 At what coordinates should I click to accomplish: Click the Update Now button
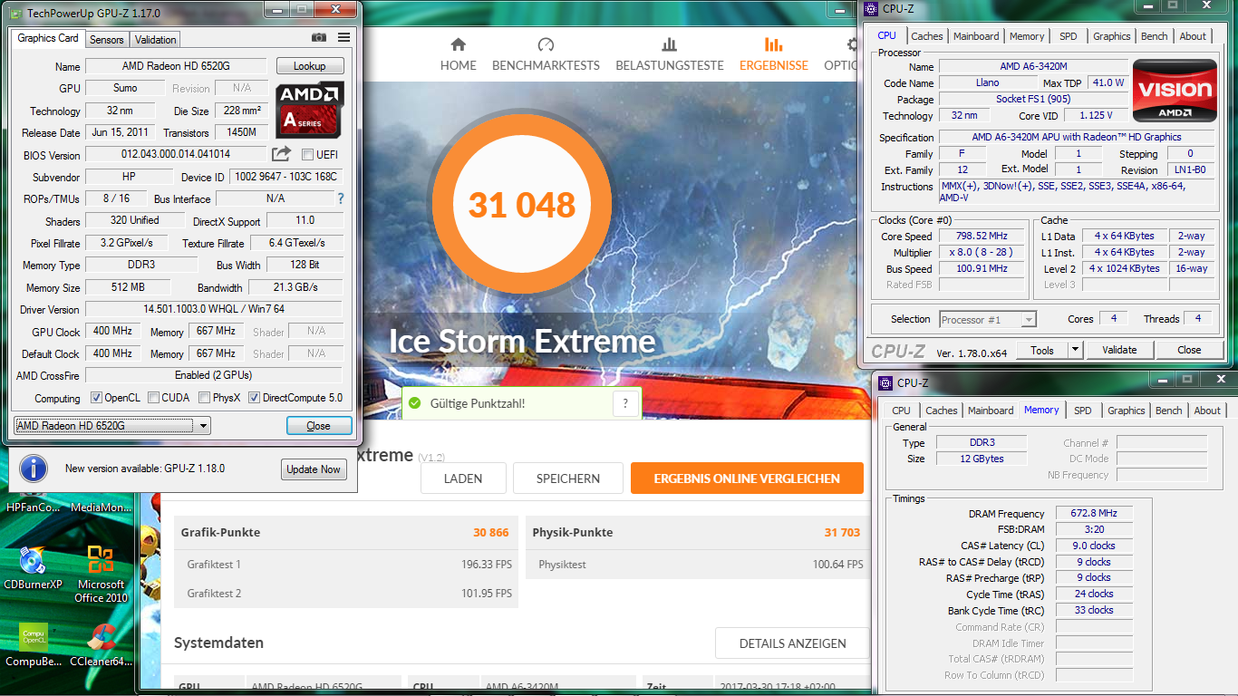pyautogui.click(x=314, y=469)
